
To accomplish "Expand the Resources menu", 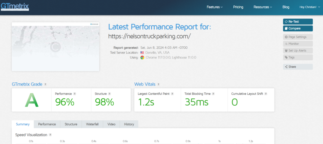I will point(263,7).
